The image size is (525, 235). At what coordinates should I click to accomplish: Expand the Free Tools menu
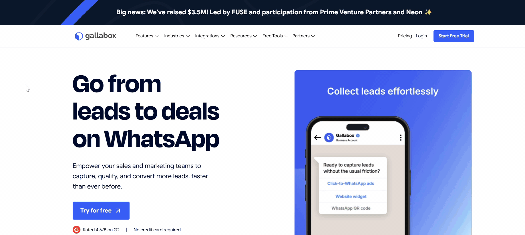pyautogui.click(x=275, y=36)
